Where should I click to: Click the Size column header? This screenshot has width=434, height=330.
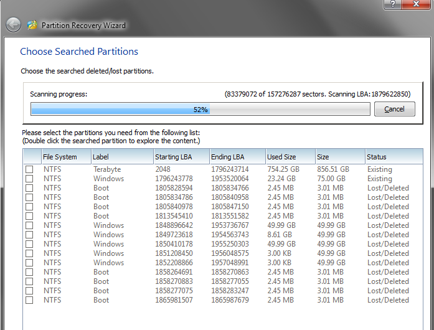341,157
